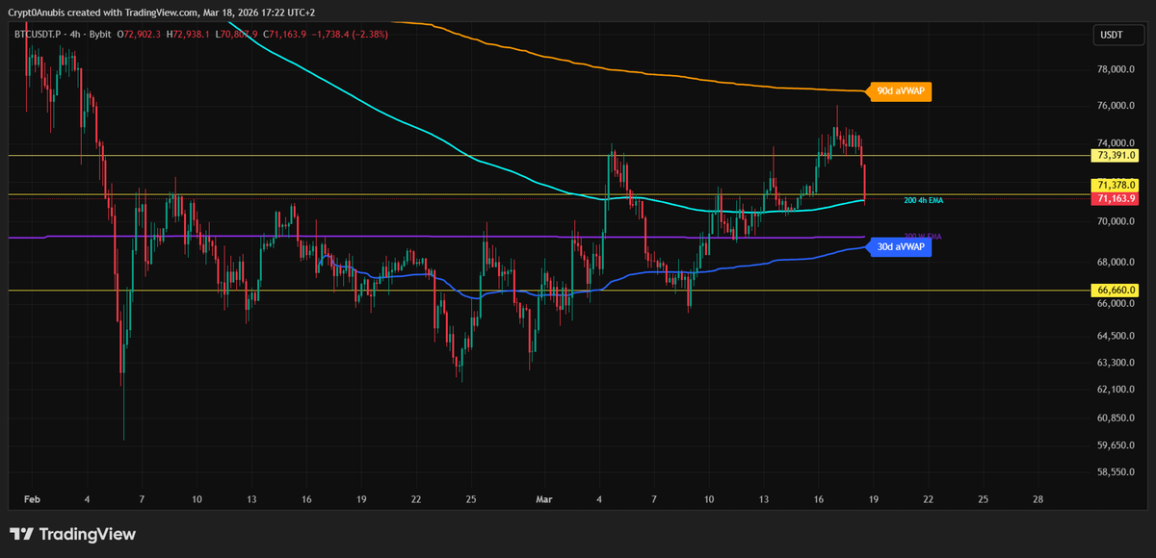The image size is (1156, 558).
Task: Click 68,000.0 on the price axis
Action: (x=1116, y=262)
